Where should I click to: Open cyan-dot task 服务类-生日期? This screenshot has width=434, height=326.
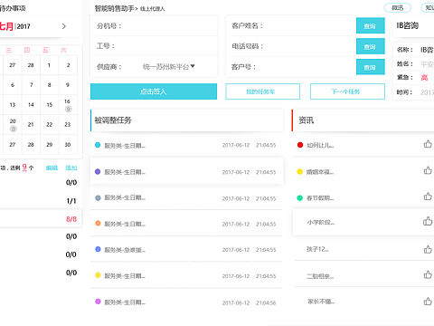pyautogui.click(x=186, y=145)
